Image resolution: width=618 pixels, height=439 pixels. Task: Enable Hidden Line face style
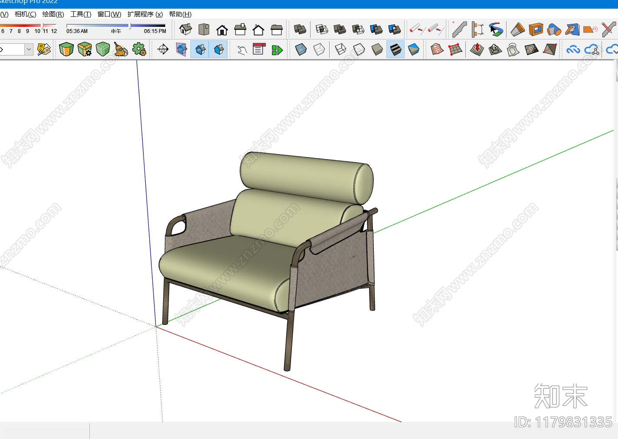click(359, 49)
